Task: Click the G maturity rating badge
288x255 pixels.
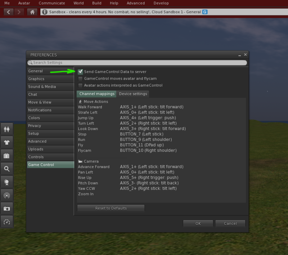Action: tap(205, 12)
